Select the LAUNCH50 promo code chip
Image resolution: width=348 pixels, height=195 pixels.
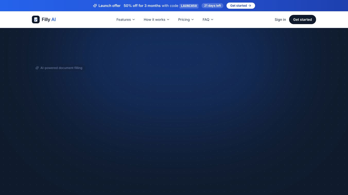point(189,6)
